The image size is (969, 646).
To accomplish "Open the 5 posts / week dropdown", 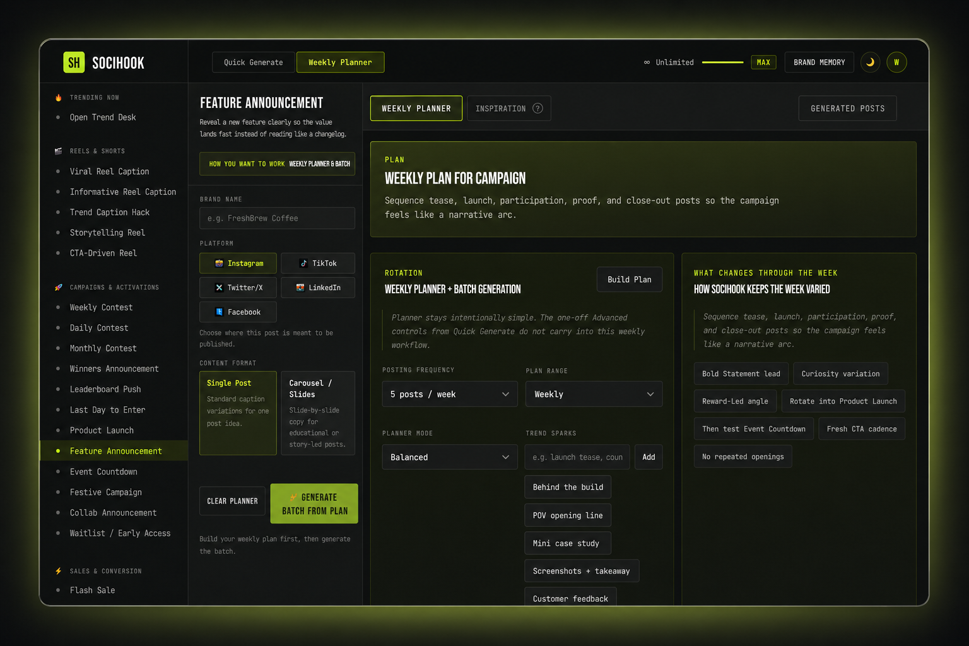I will pos(449,394).
